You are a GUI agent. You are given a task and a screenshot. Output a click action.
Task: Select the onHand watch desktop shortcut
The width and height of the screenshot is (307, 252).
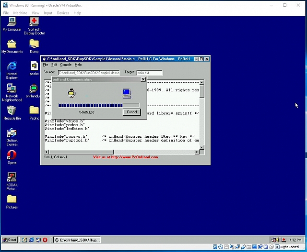tap(33, 91)
